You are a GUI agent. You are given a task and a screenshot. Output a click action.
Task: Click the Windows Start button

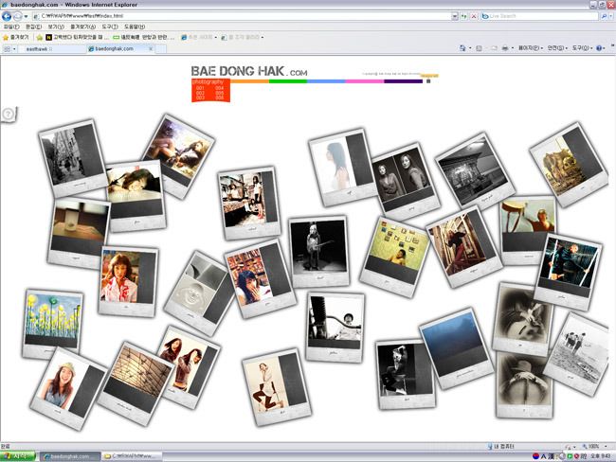click(18, 456)
